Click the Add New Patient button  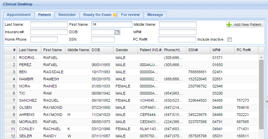[x=244, y=25]
